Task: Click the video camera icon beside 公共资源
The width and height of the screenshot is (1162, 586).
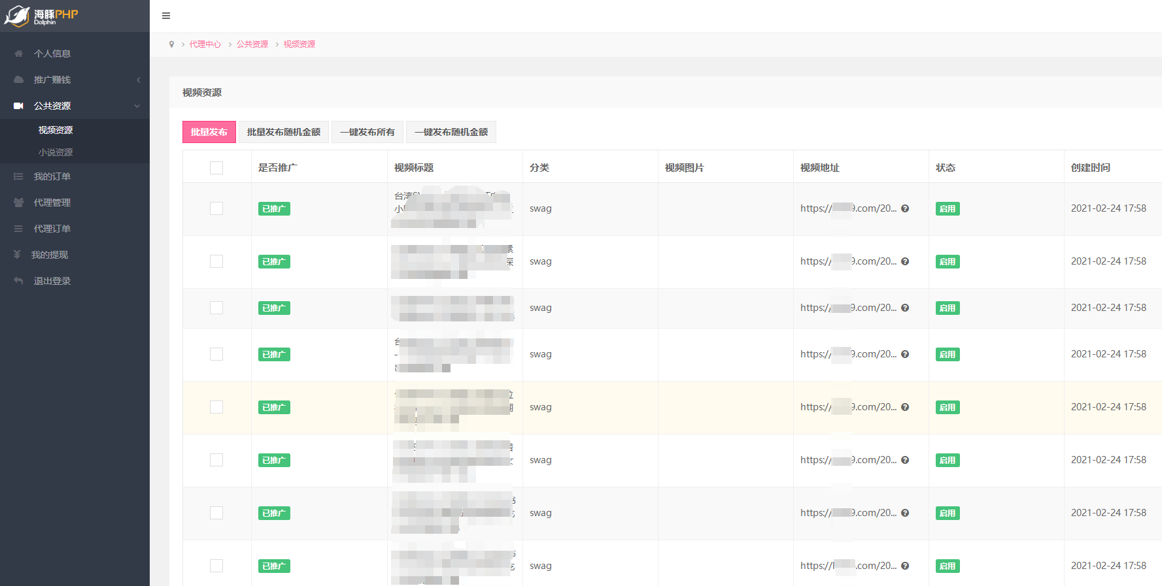Action: 18,106
